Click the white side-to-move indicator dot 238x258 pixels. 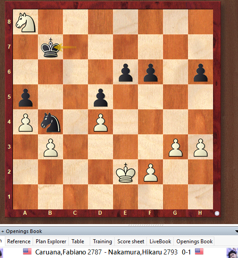coord(217,213)
